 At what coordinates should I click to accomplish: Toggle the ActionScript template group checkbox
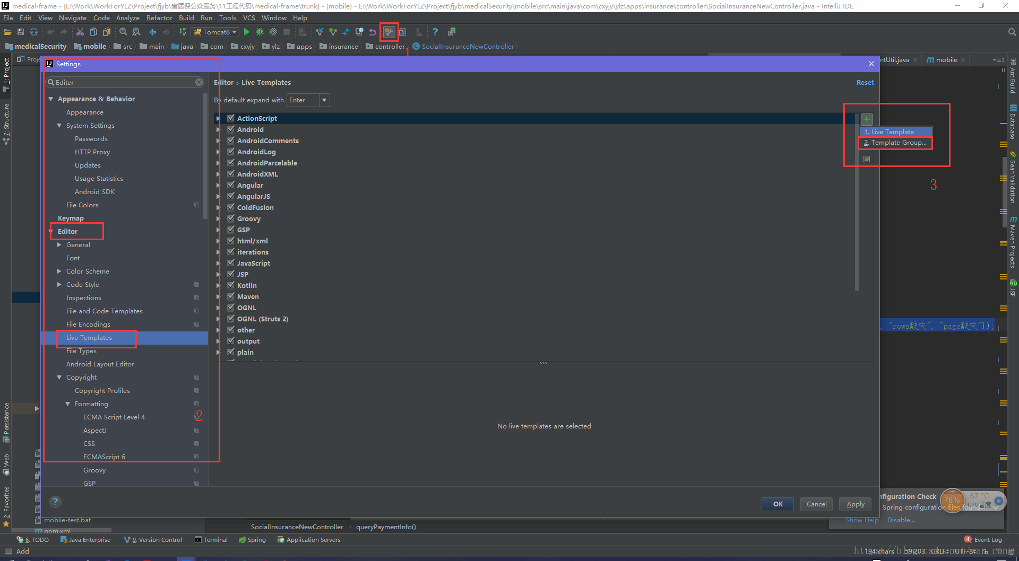point(231,118)
